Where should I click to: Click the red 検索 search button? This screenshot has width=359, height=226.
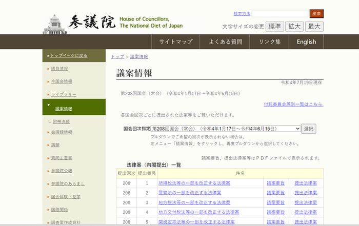316,14
